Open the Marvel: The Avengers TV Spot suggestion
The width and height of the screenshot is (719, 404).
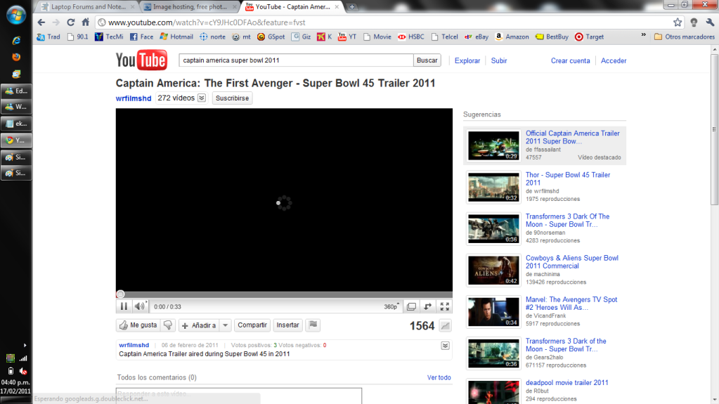571,303
